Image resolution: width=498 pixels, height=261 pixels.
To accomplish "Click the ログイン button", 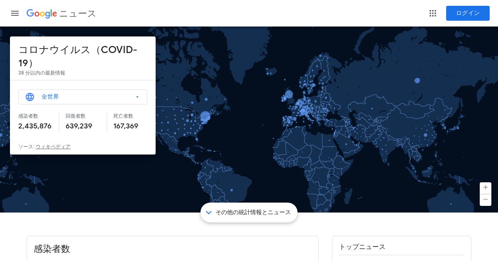I will pyautogui.click(x=468, y=13).
